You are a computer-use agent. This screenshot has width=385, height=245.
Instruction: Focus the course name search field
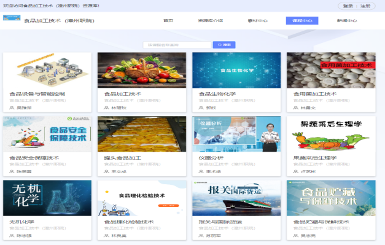click(177, 45)
